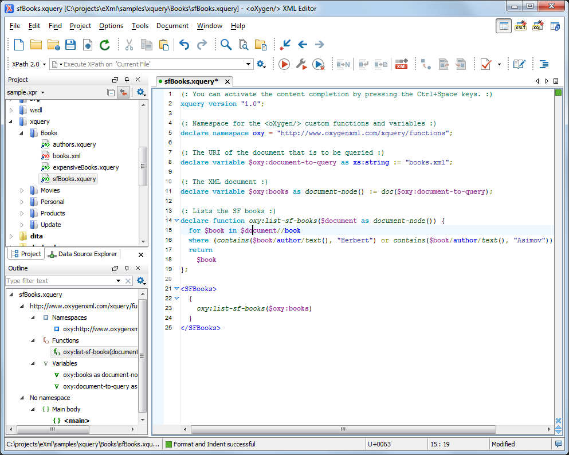Collapse the xquery folder

(10, 121)
